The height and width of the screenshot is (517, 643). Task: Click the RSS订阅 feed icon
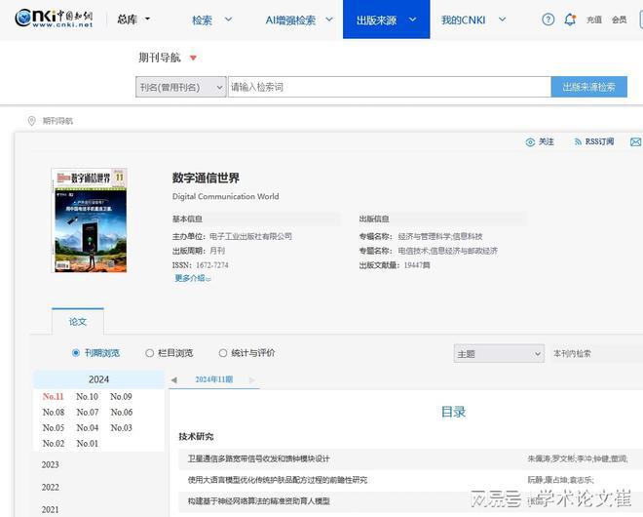(x=578, y=142)
